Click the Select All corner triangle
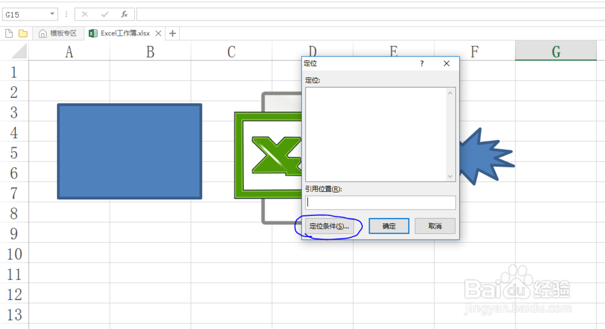Viewport: 605px width, 329px height. click(x=19, y=51)
